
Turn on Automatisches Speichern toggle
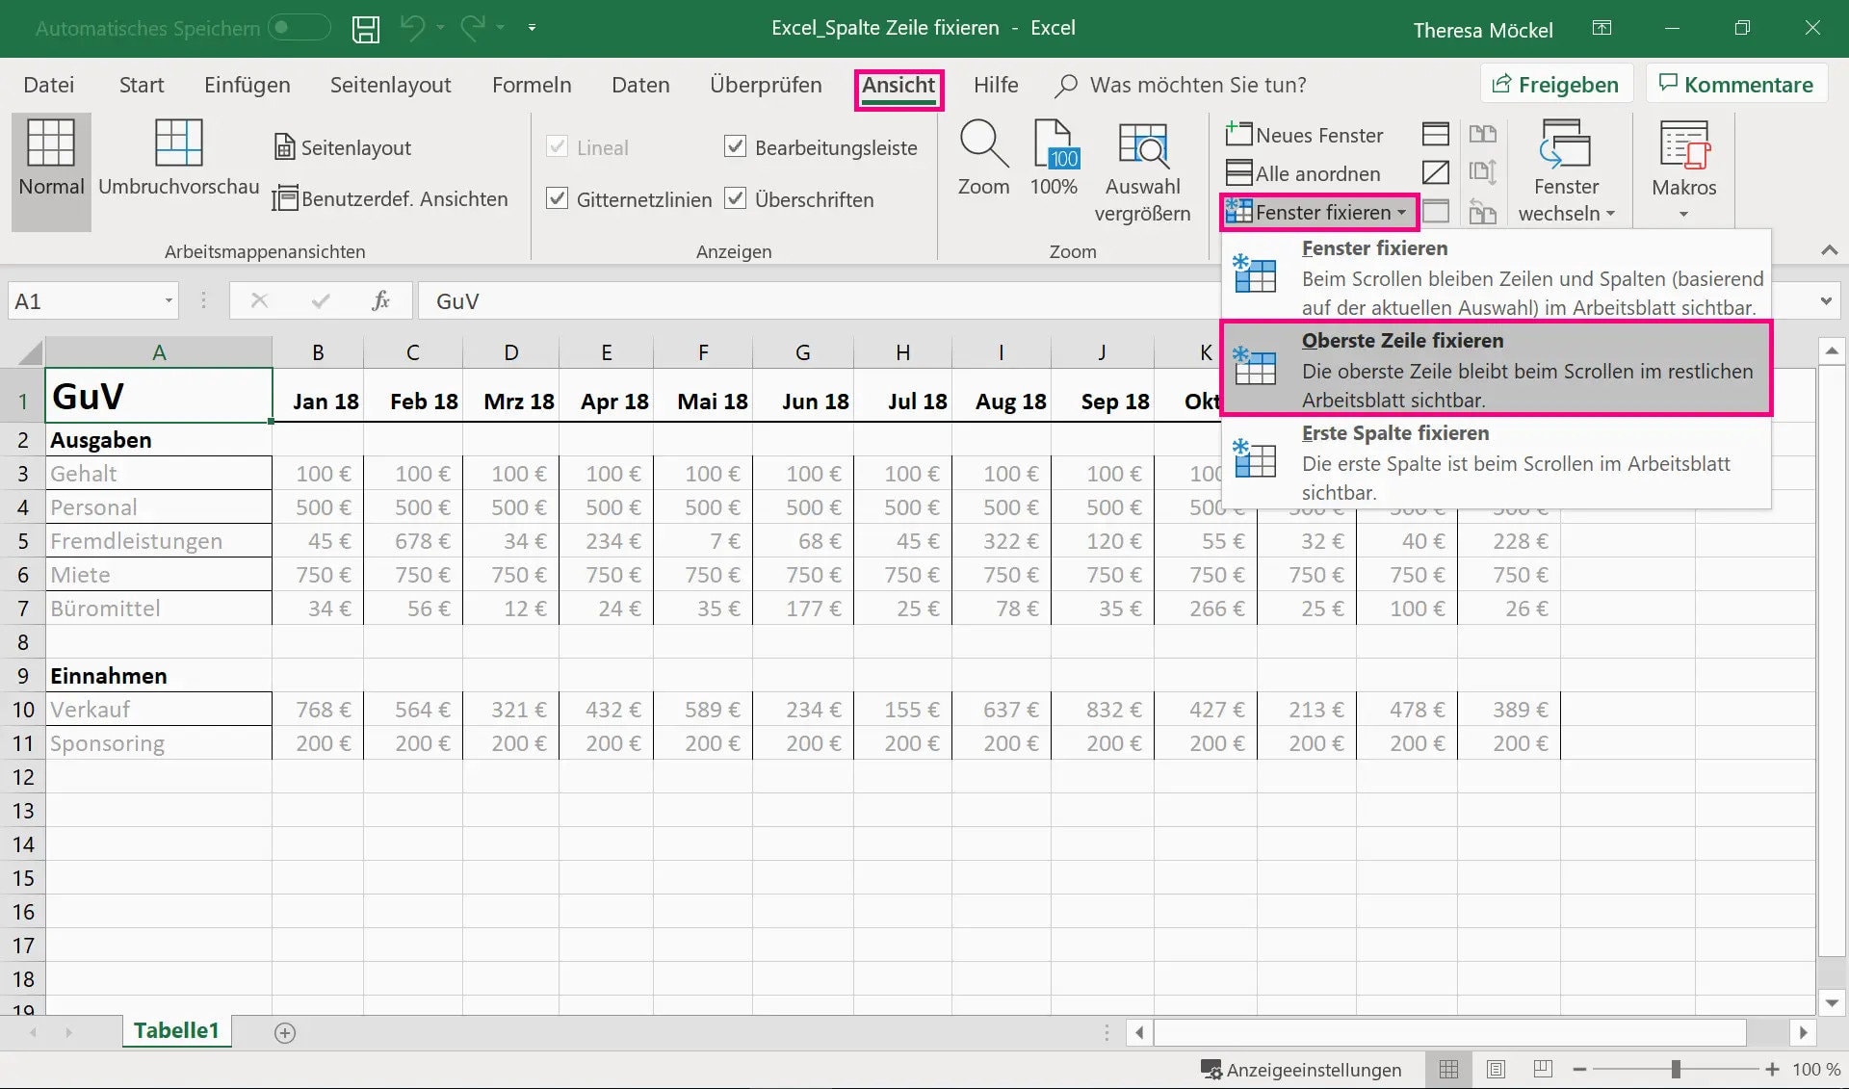pos(299,28)
